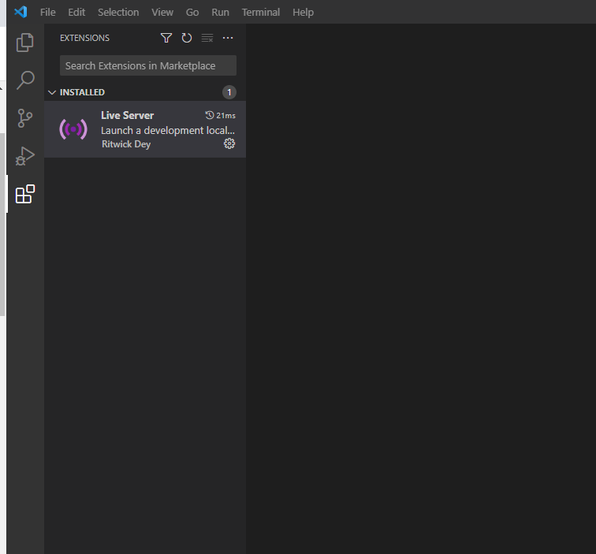Open the File menu
This screenshot has width=596, height=554.
coord(48,12)
